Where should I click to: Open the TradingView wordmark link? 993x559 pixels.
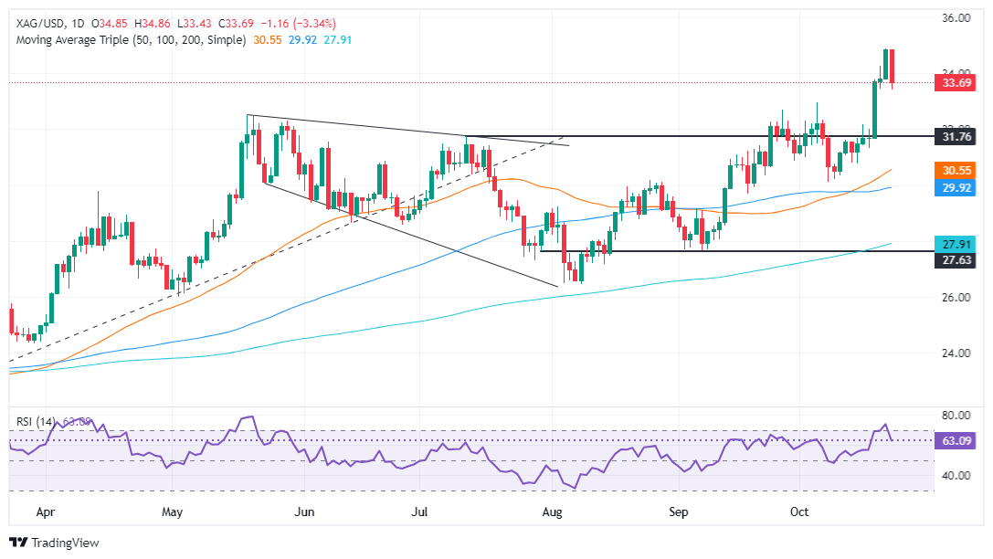(x=65, y=543)
